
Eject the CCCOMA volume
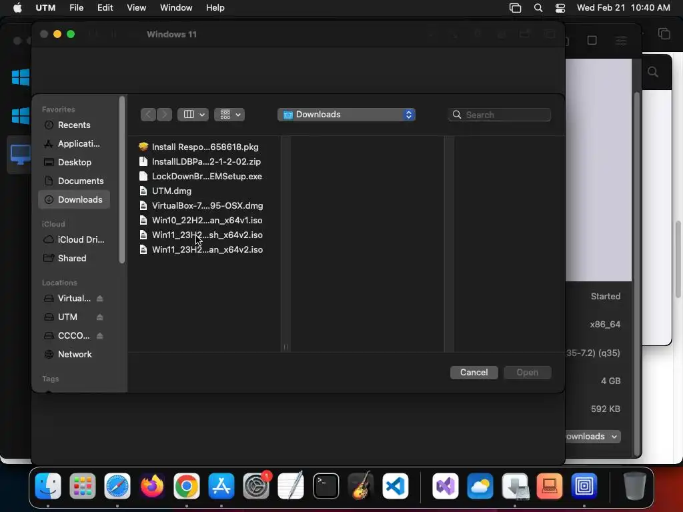pos(100,336)
